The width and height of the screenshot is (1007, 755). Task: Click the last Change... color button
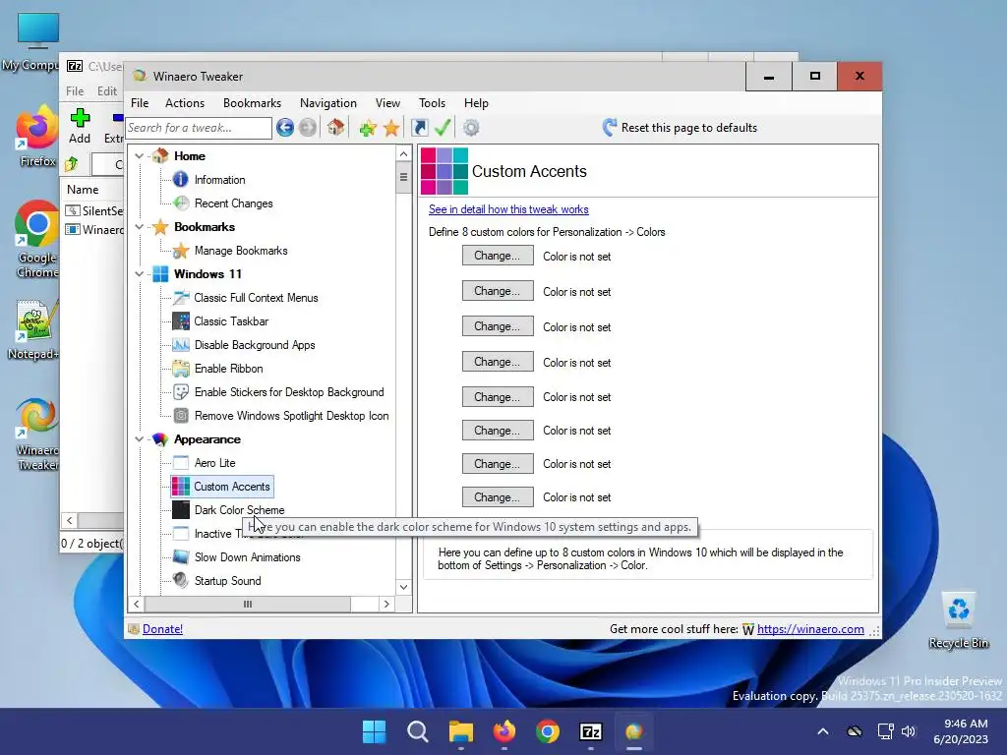pos(498,496)
